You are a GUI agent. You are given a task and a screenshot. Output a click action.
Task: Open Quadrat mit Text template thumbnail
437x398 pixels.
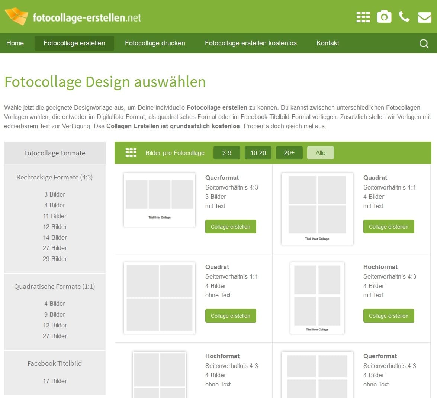click(x=317, y=208)
